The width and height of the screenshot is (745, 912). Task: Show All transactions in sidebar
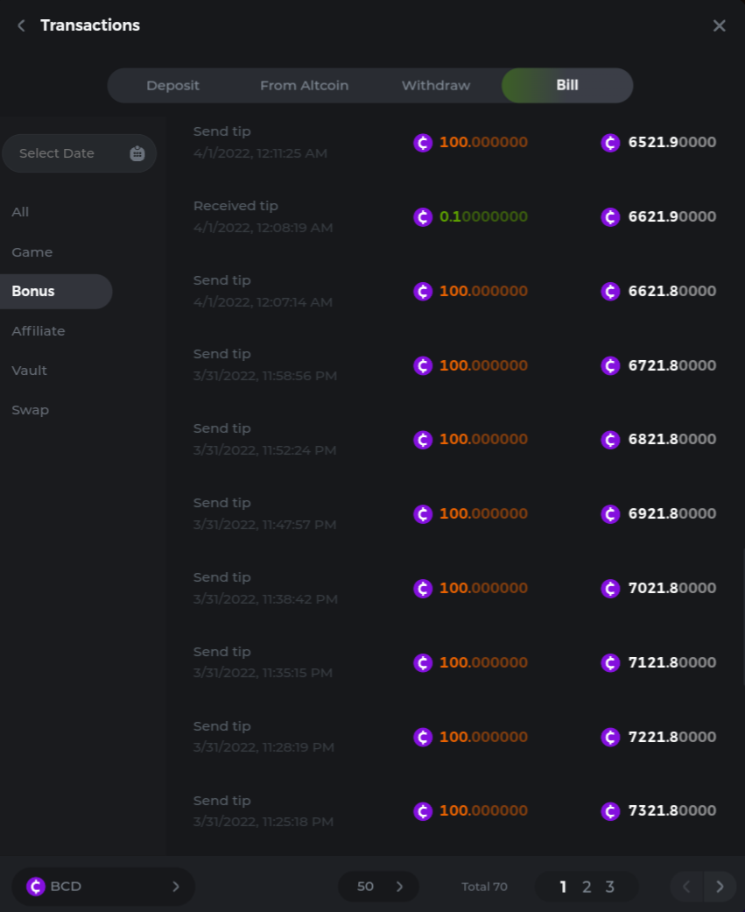click(x=20, y=212)
